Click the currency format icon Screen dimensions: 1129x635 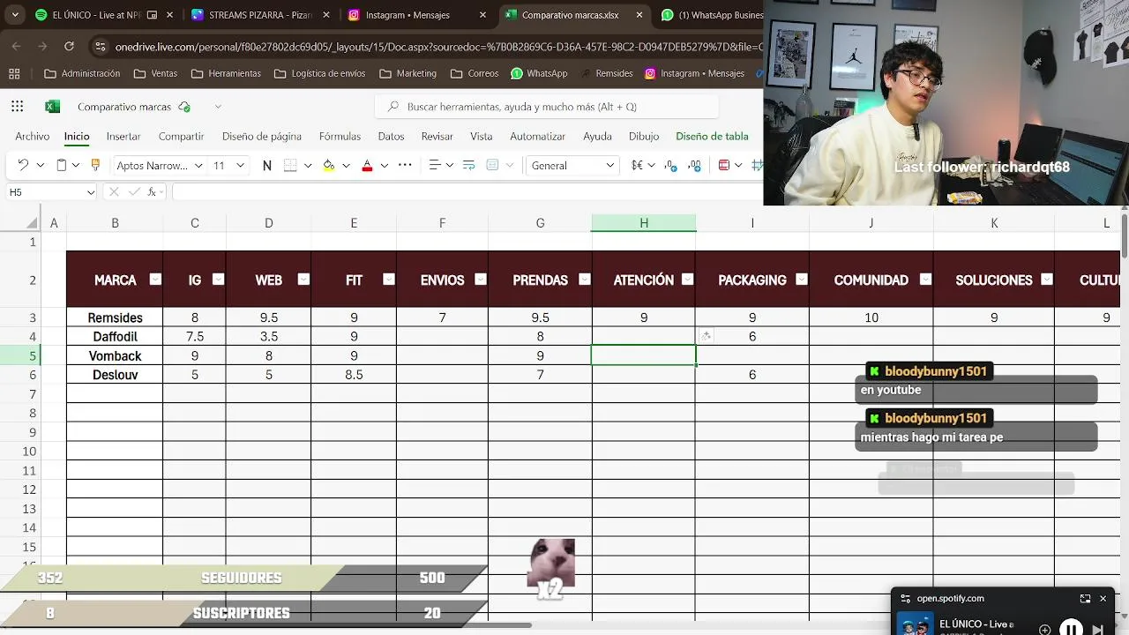(x=637, y=165)
